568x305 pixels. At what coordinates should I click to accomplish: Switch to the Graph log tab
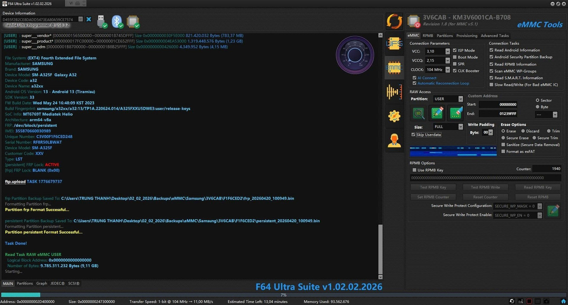(x=42, y=283)
